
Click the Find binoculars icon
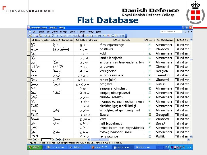click(99, 36)
